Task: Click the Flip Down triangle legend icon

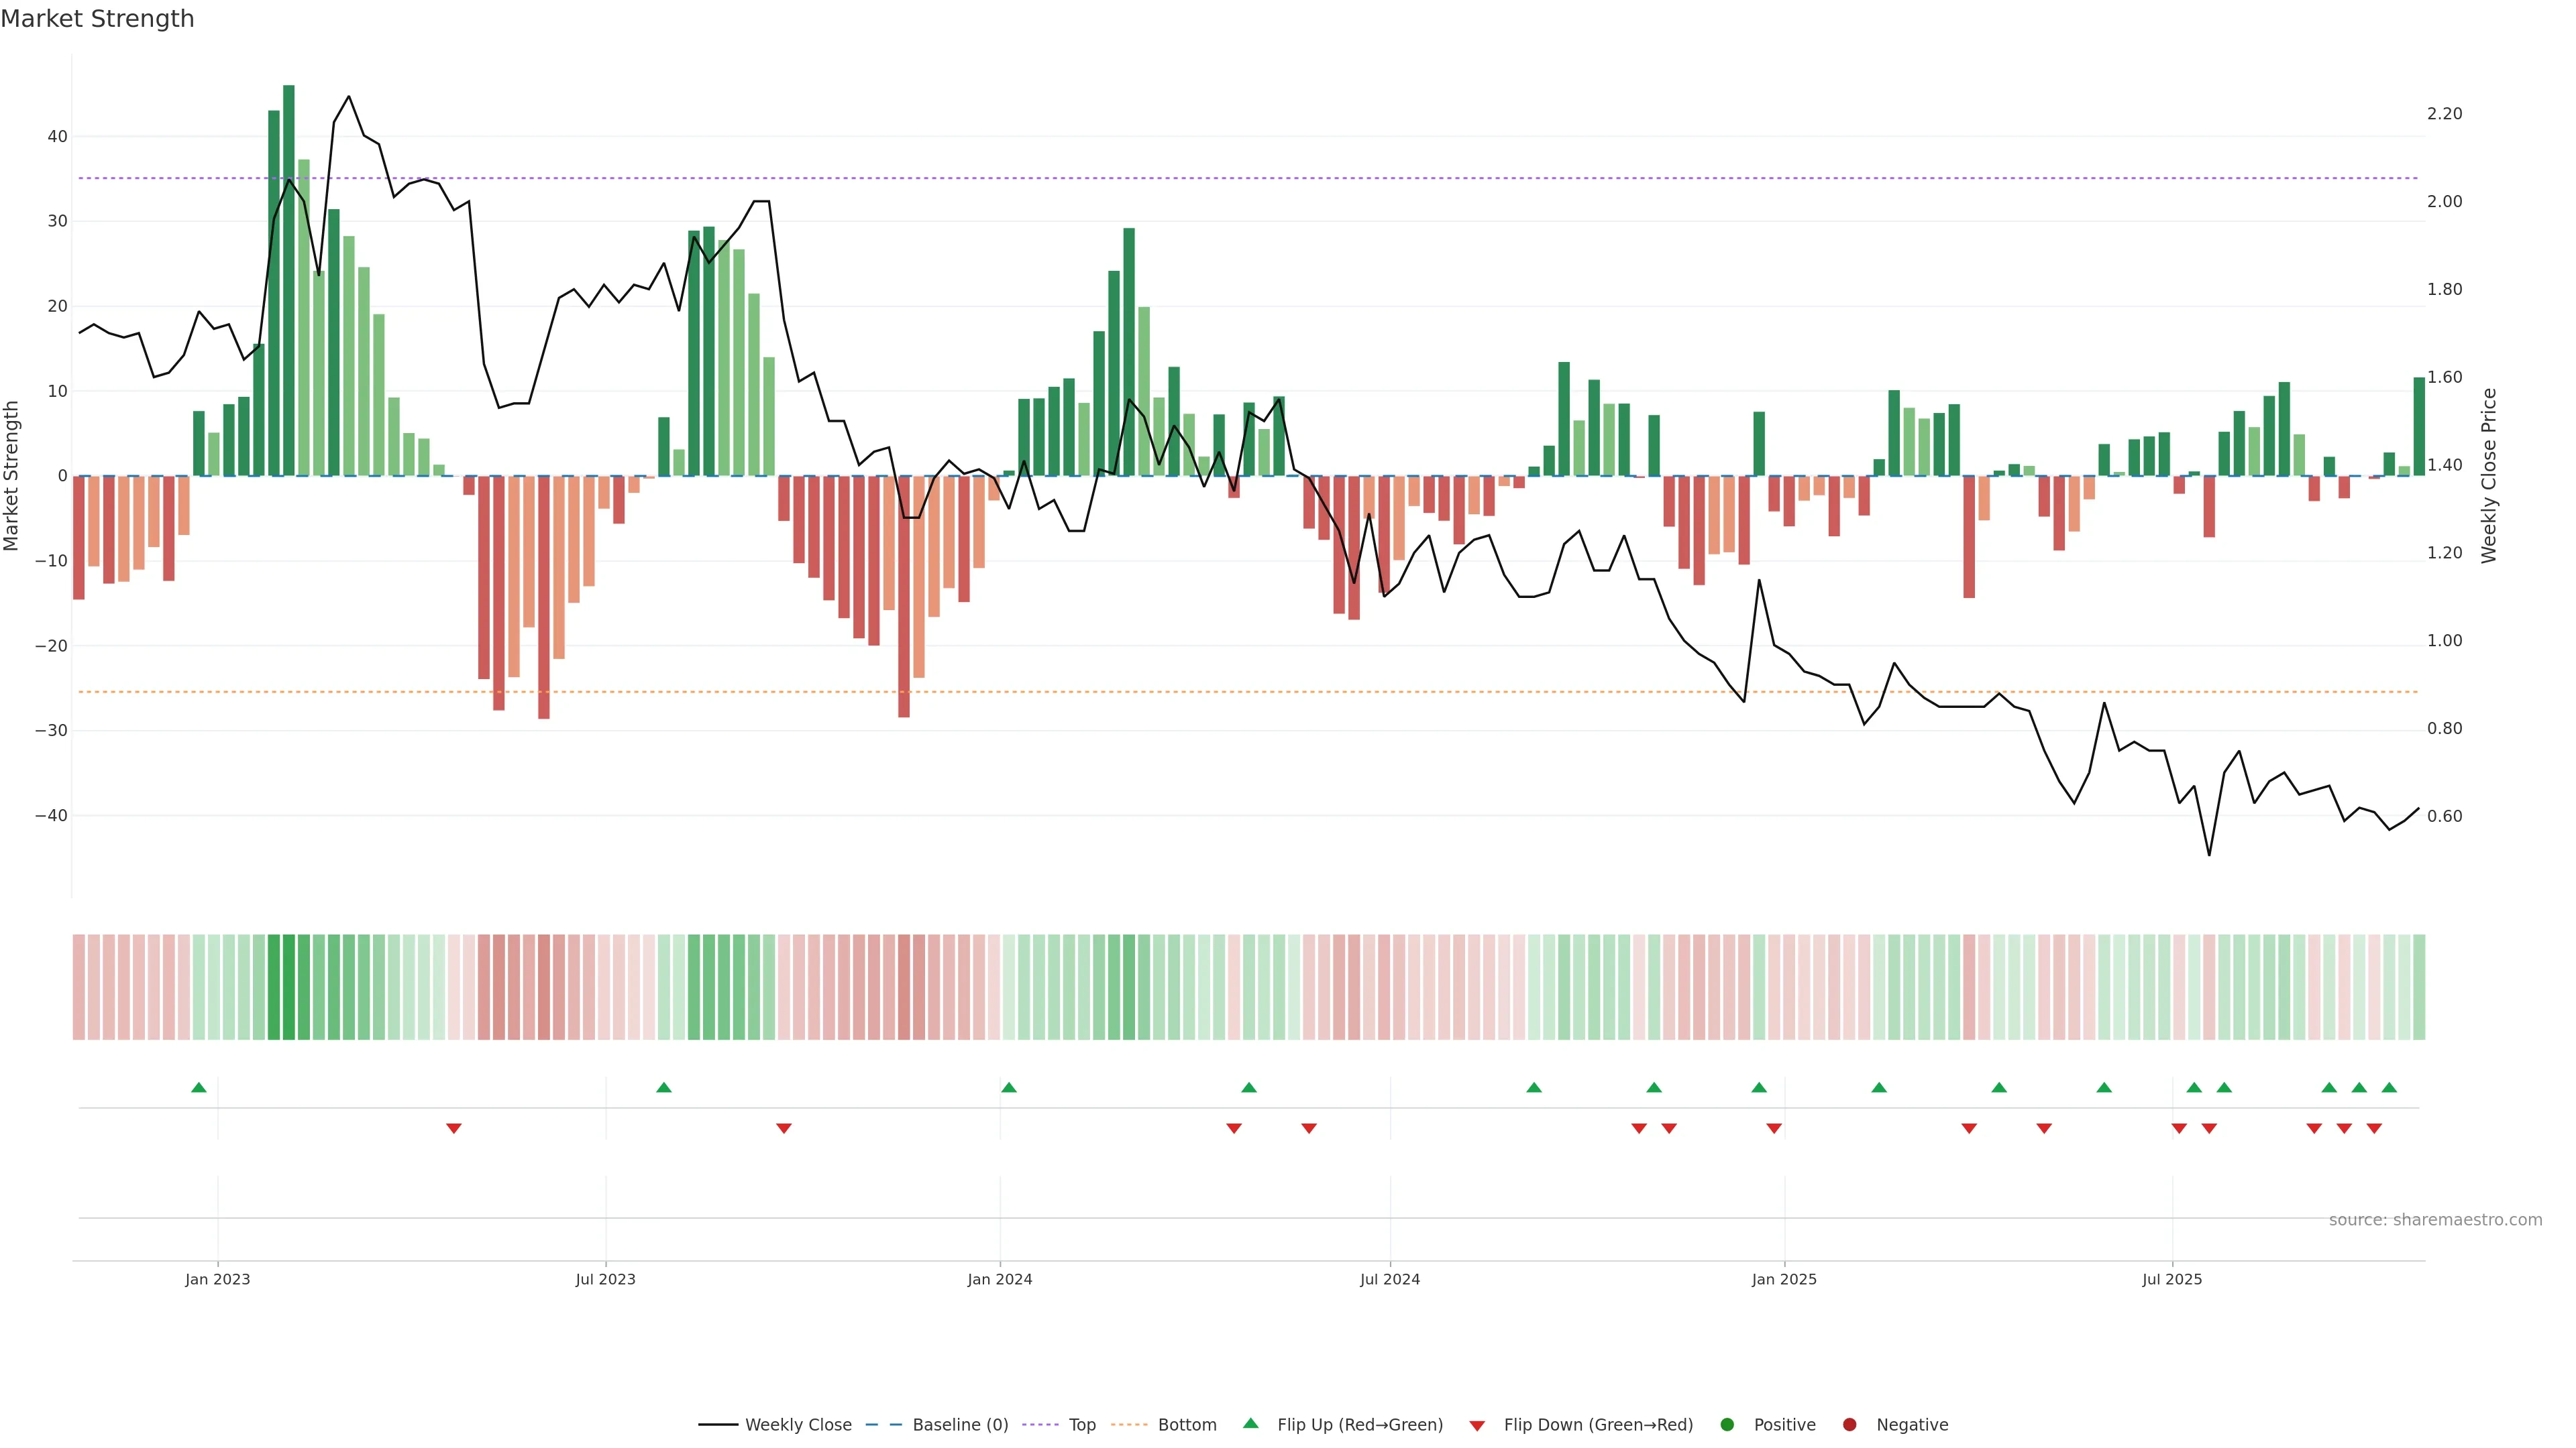Action: click(1477, 1425)
